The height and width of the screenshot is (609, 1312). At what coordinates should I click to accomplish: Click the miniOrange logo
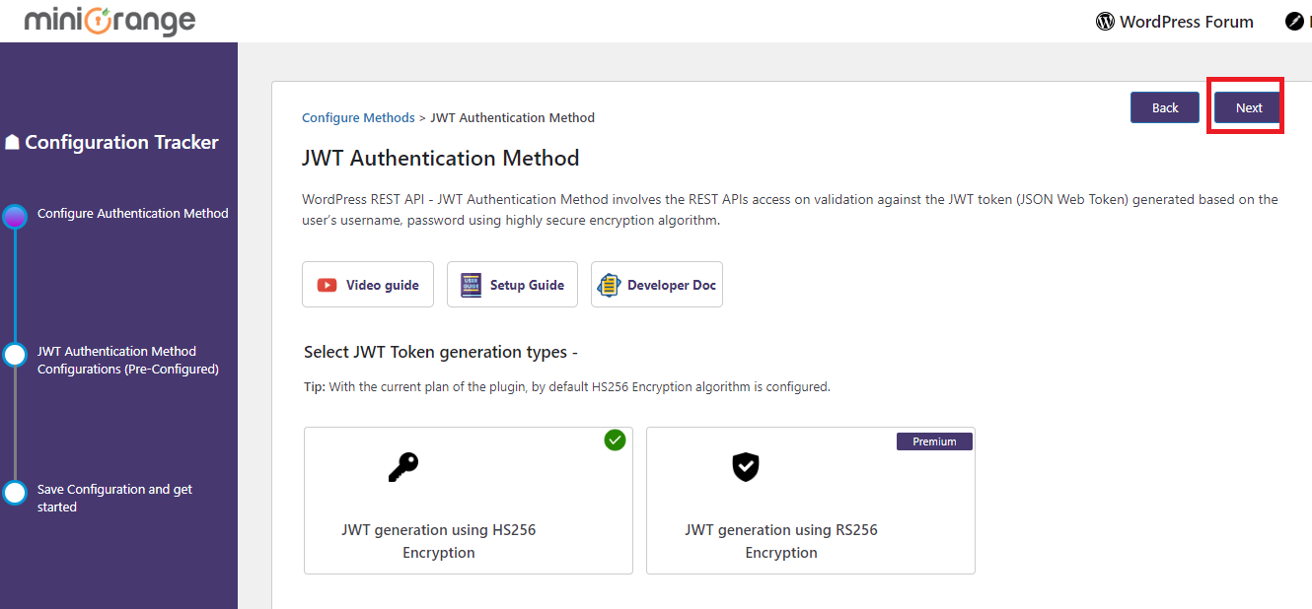pos(109,21)
